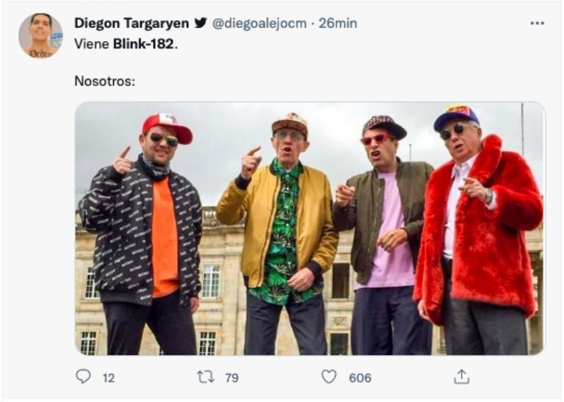Click the 'Nosotros:' tweet text line
564x402 pixels.
point(105,81)
